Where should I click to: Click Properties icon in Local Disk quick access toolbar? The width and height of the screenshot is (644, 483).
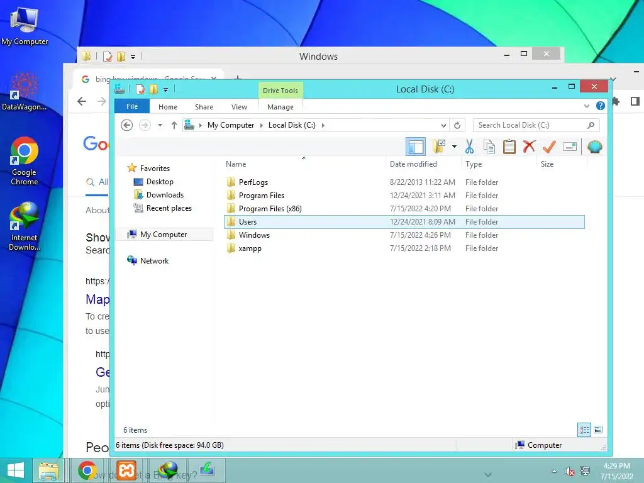tap(140, 89)
